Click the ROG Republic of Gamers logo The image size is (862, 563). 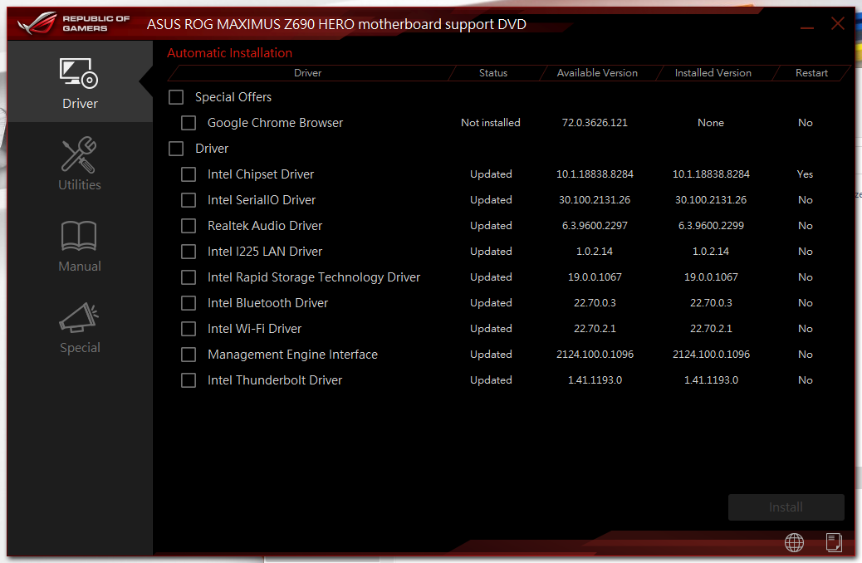[x=73, y=23]
